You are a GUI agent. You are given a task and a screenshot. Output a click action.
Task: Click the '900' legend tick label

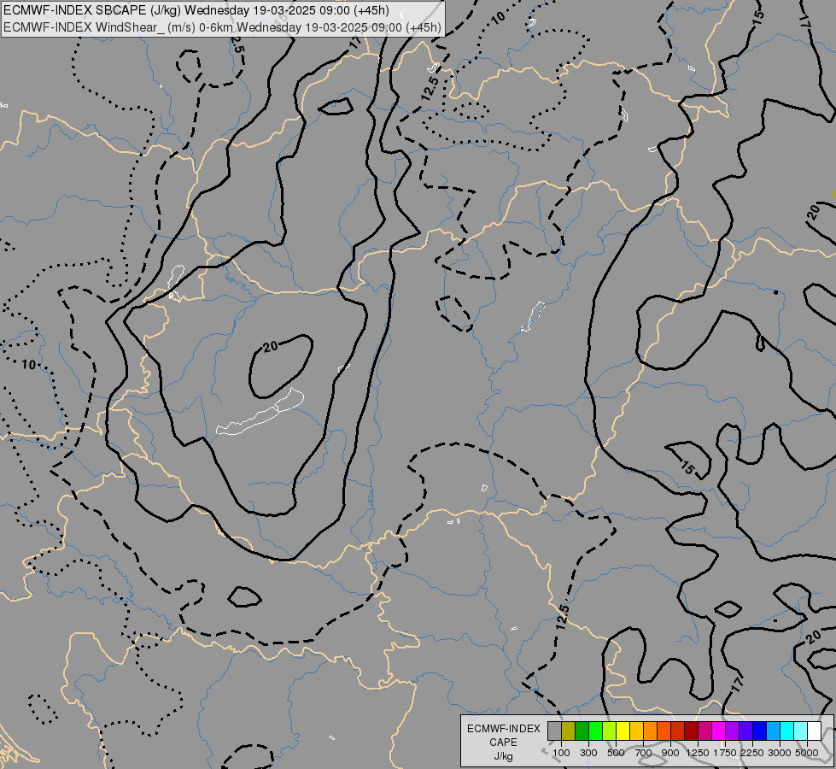[x=670, y=753]
